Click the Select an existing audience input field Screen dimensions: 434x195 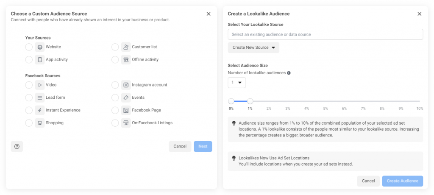(325, 34)
